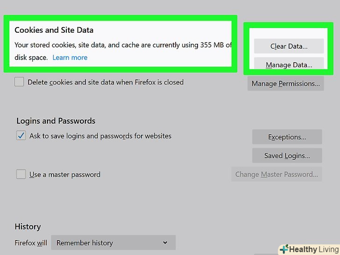Follow the Learn more link

coord(70,57)
